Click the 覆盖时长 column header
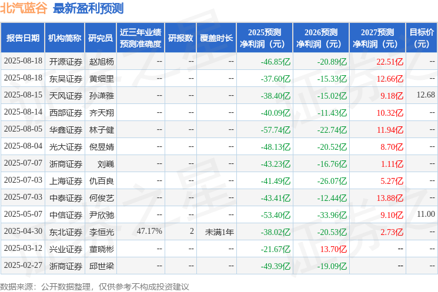This screenshot has height=292, width=438. click(x=216, y=38)
